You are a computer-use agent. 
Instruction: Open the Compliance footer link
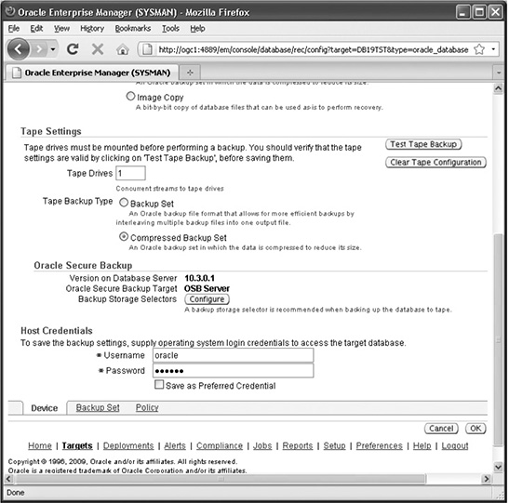tap(220, 446)
